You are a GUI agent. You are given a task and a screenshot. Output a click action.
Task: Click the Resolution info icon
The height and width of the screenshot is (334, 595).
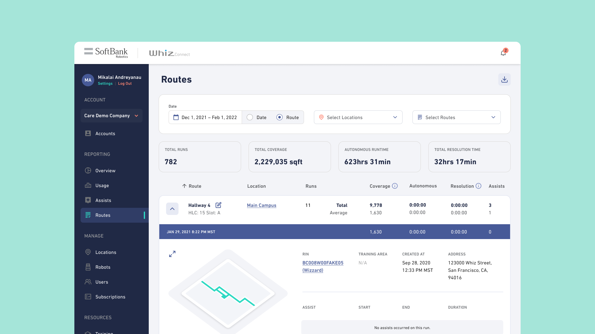coord(478,186)
